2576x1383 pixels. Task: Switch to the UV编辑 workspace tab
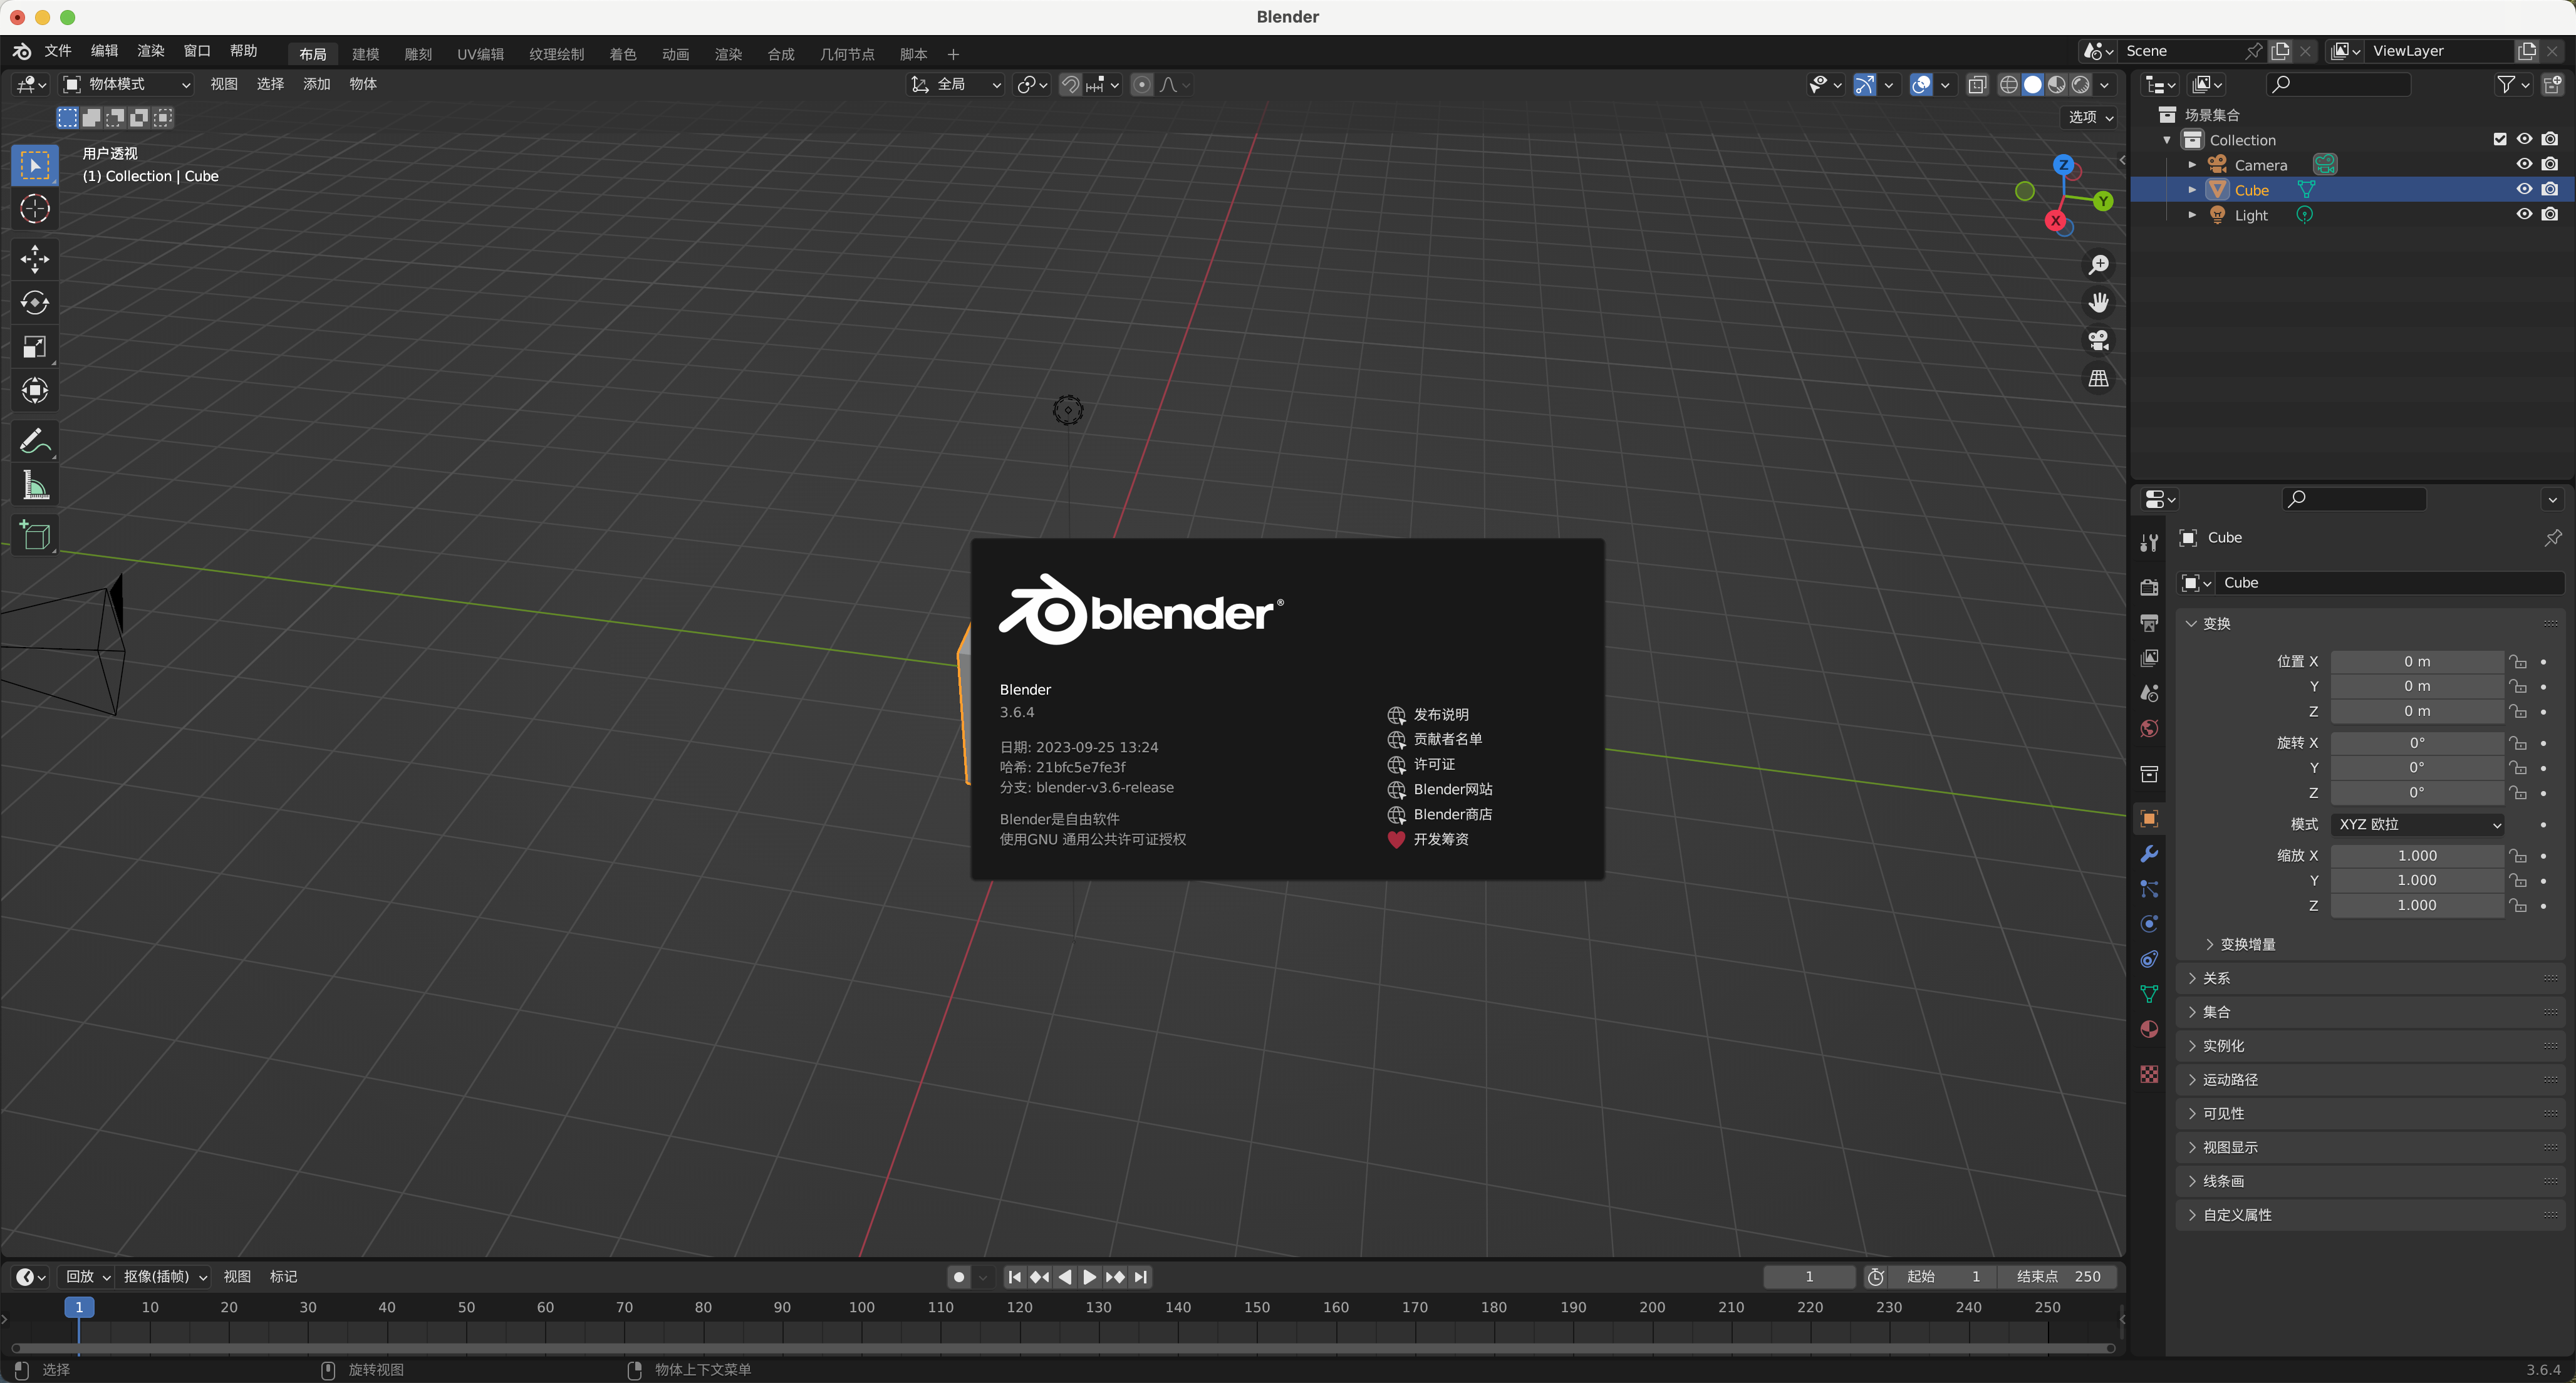coord(480,54)
